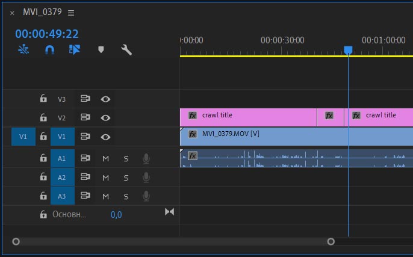Toggle sync lock on A1
Image resolution: width=413 pixels, height=257 pixels.
coord(85,158)
